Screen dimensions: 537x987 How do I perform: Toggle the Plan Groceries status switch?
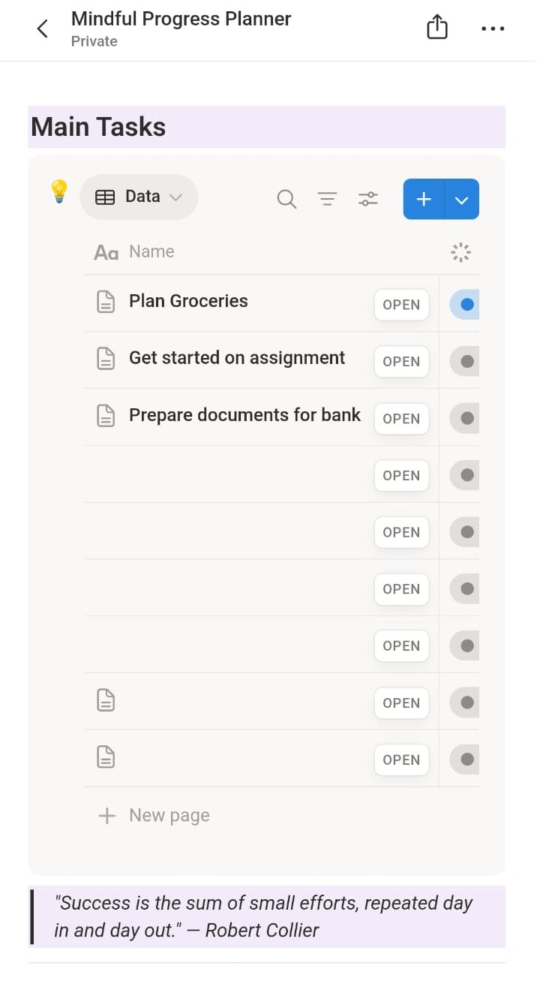tap(465, 305)
